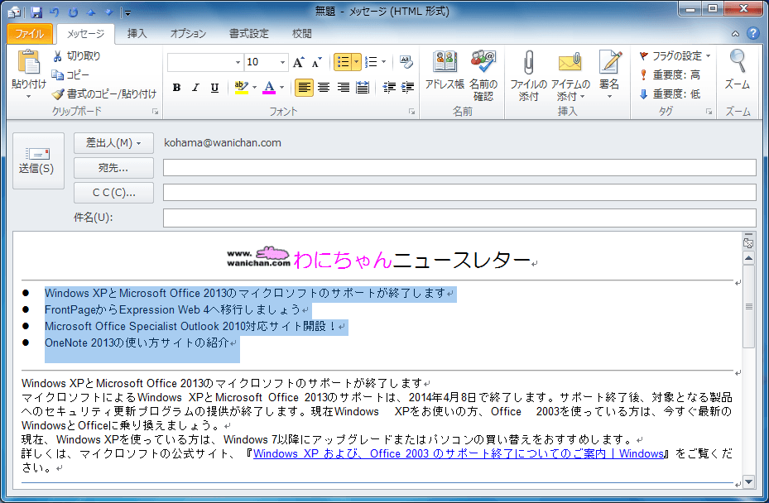This screenshot has width=769, height=503.
Task: Set low importance (重要度: 低)
Action: coord(670,93)
